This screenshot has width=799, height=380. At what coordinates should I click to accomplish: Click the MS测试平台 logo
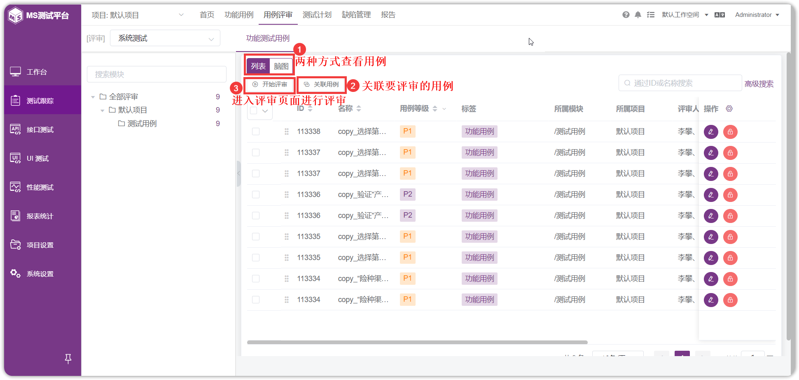[39, 16]
